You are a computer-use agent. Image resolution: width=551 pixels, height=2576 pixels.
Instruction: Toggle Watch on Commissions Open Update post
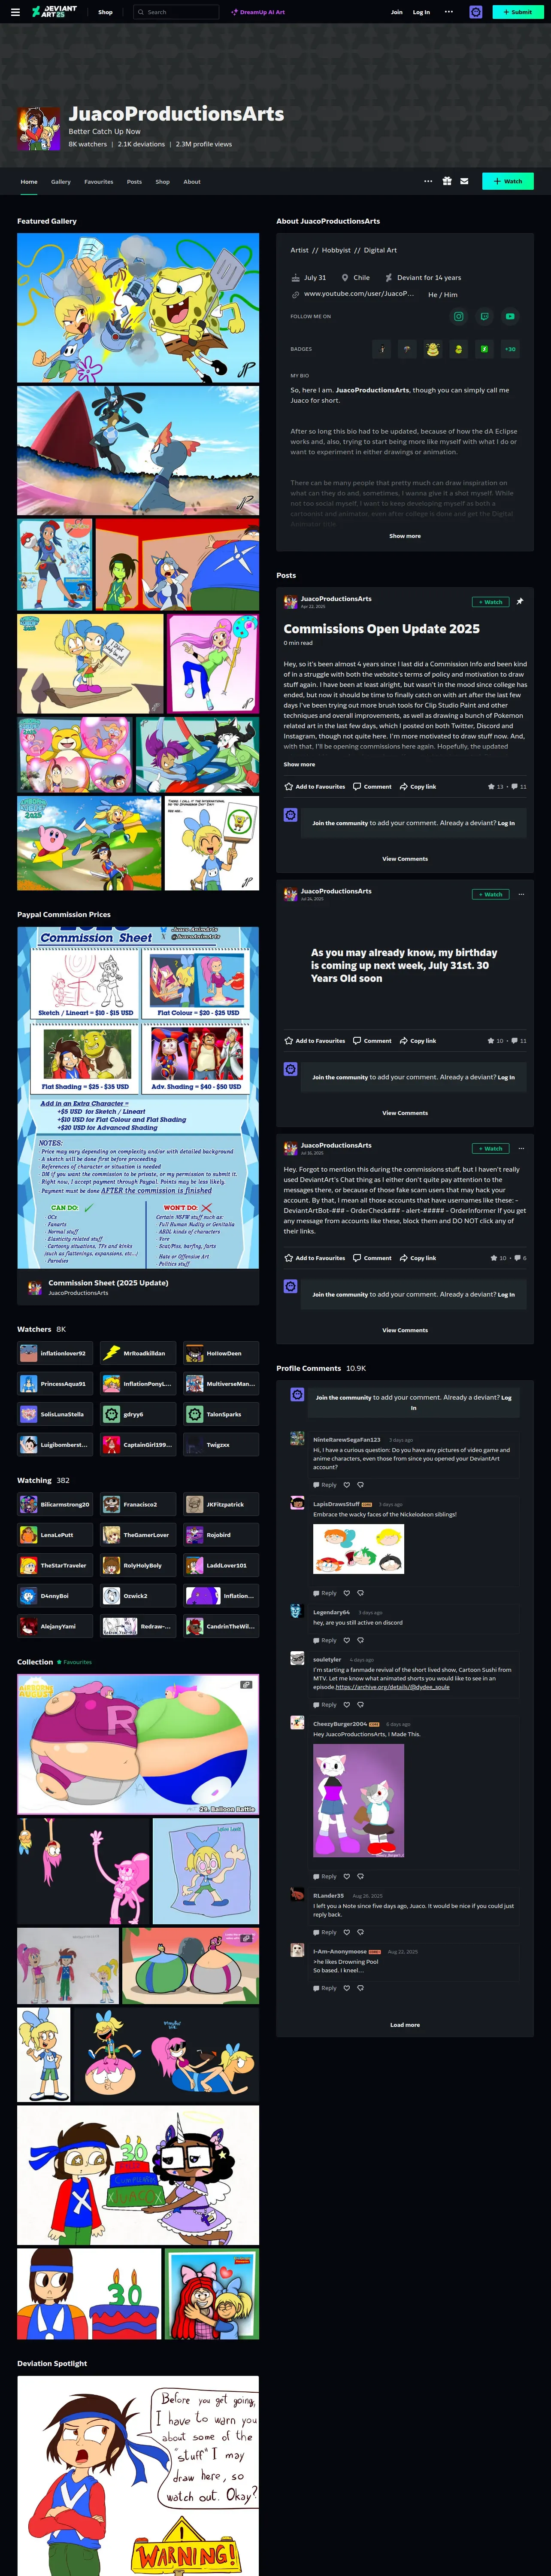(x=490, y=602)
